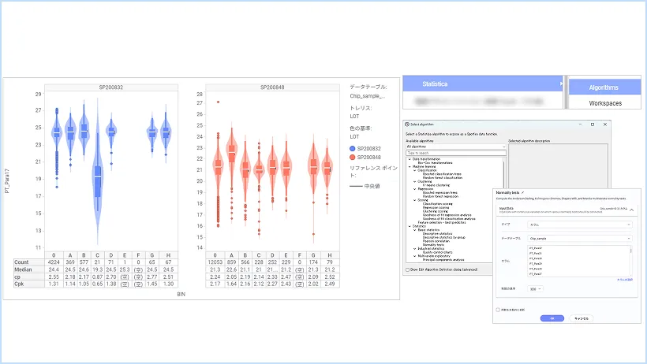The image size is (647, 364).
Task: Select K-means clustering algorithm
Action: pos(436,185)
